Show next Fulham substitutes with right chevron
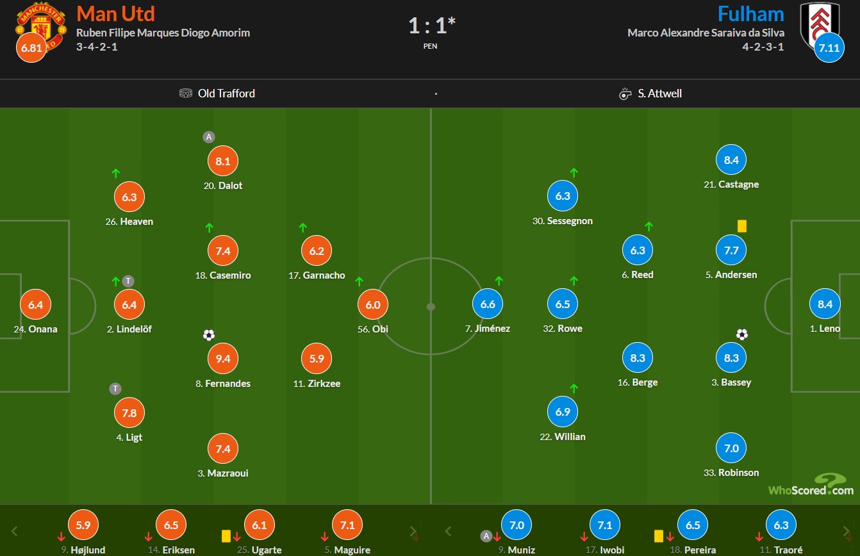Viewport: 860px width, 556px height. click(847, 531)
